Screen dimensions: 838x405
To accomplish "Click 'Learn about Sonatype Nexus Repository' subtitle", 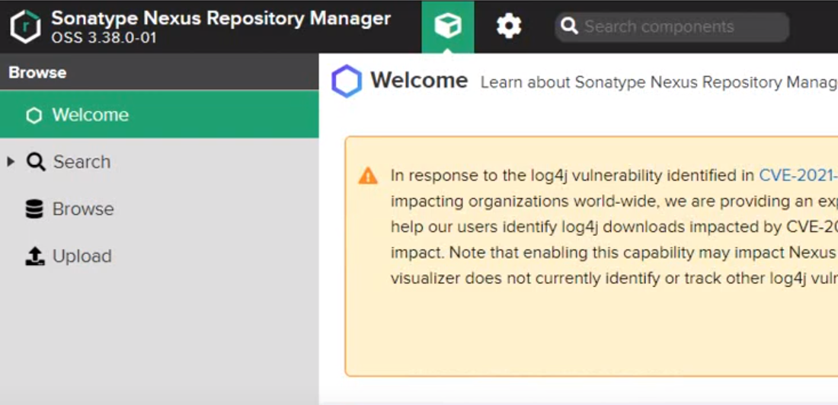I will click(x=658, y=82).
